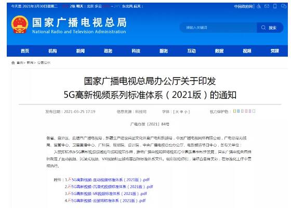Set font size to 小 (small)
The height and width of the screenshot is (209, 291).
coord(186,112)
